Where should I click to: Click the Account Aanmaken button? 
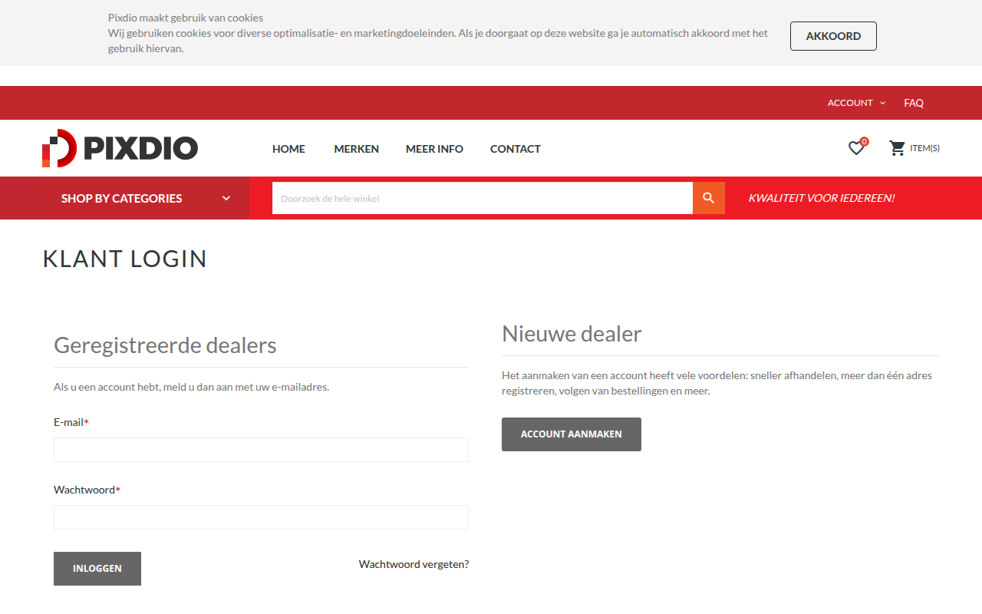[572, 434]
